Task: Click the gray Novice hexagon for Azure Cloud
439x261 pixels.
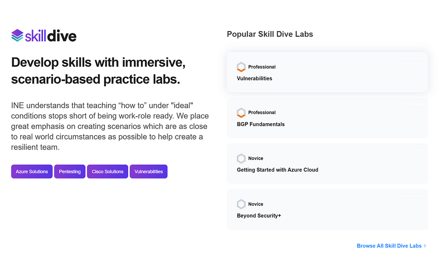Action: [x=241, y=158]
